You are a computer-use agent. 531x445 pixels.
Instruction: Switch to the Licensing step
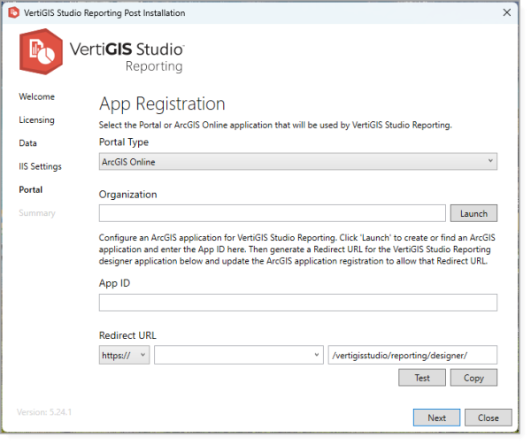[x=36, y=119]
